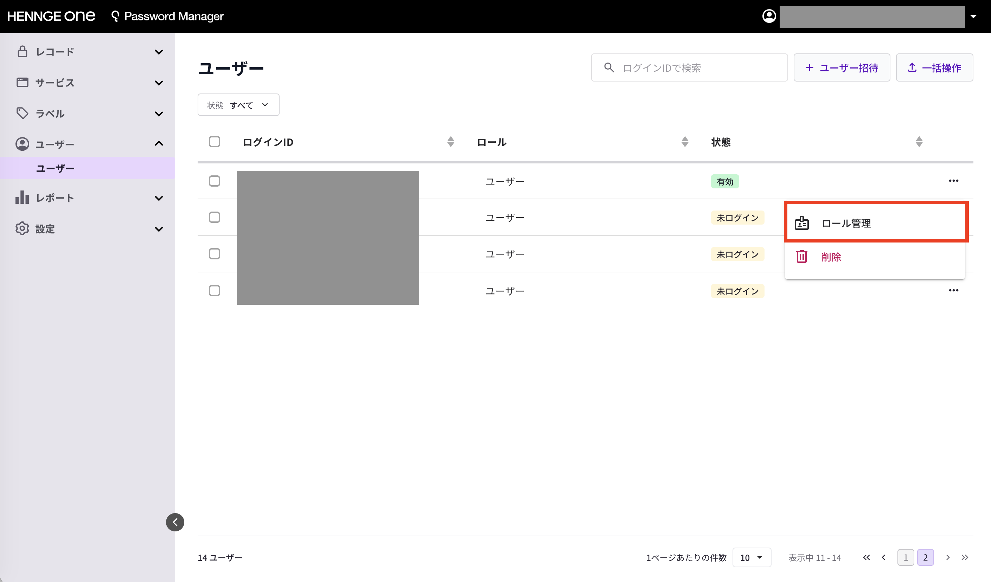
Task: Go to page 1
Action: point(905,557)
